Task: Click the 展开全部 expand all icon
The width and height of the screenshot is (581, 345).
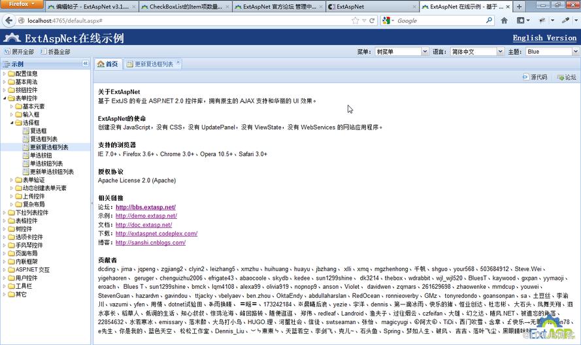Action: [7, 52]
